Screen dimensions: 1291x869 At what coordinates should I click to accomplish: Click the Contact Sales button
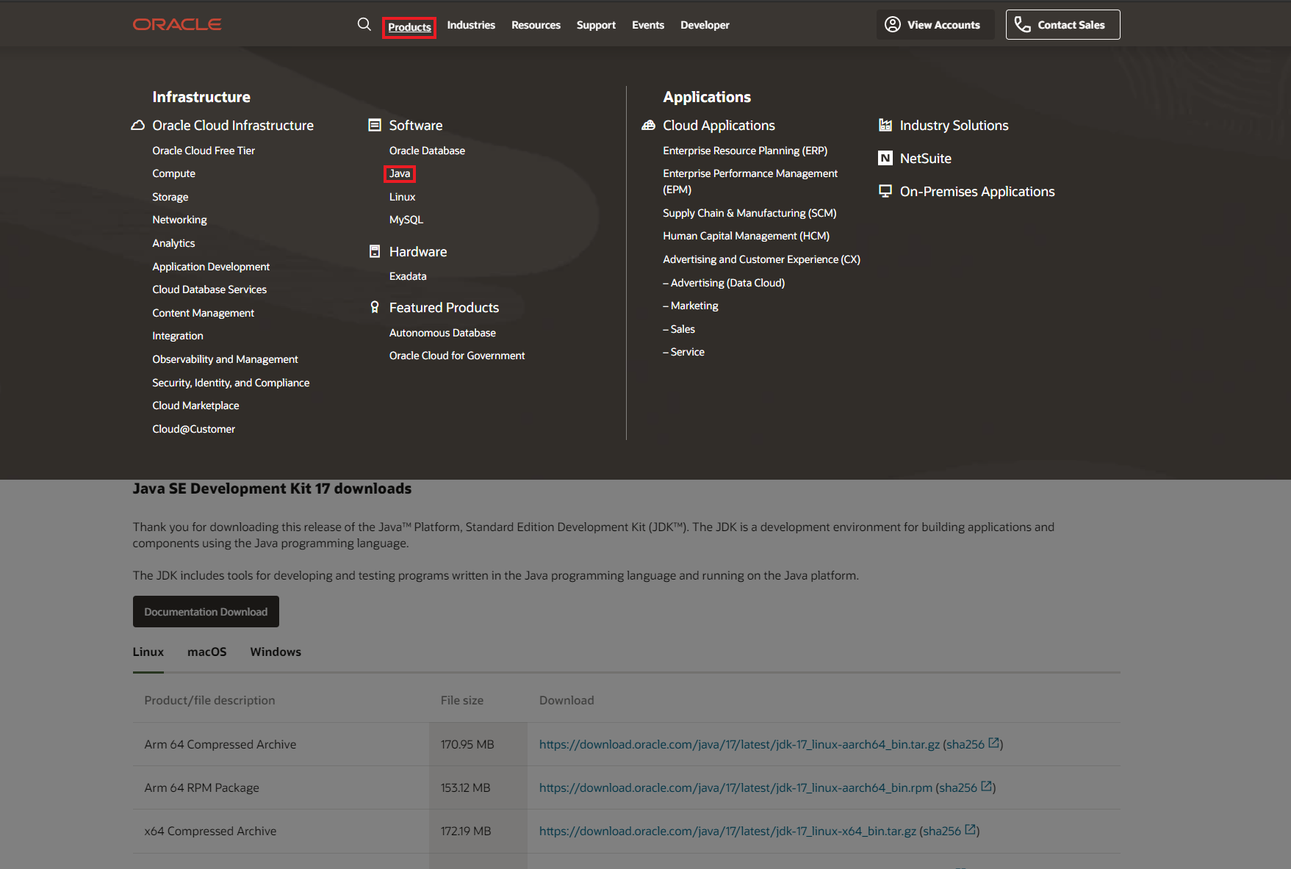(x=1062, y=24)
